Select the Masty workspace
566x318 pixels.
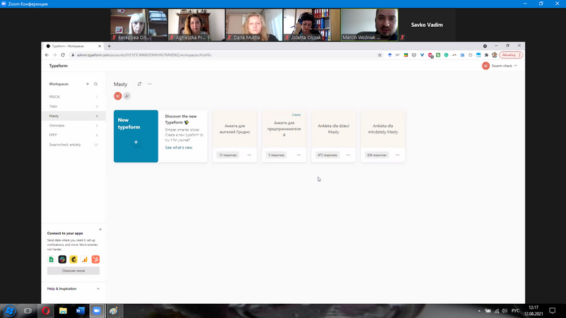pos(74,116)
